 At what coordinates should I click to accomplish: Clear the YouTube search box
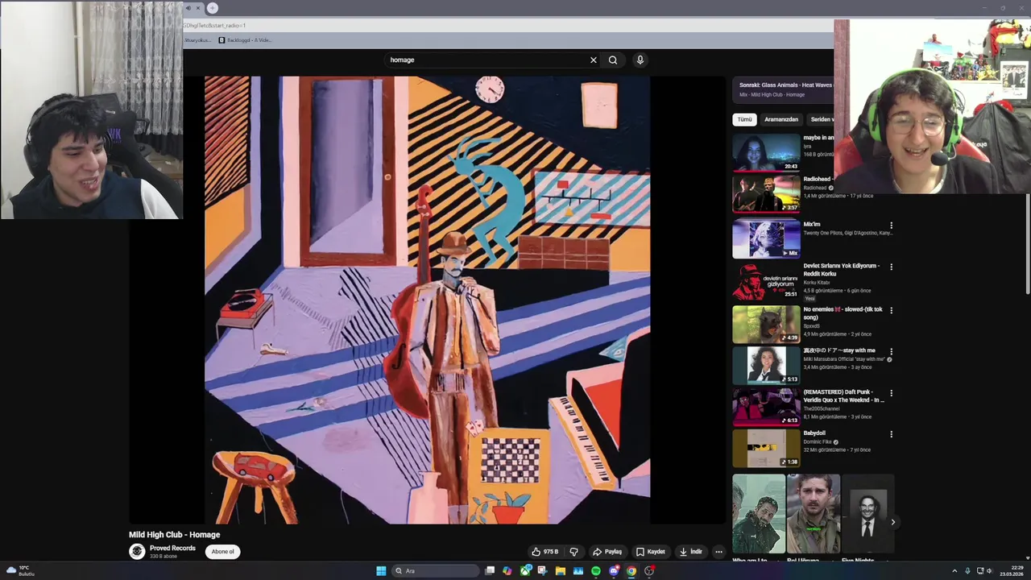click(x=594, y=60)
